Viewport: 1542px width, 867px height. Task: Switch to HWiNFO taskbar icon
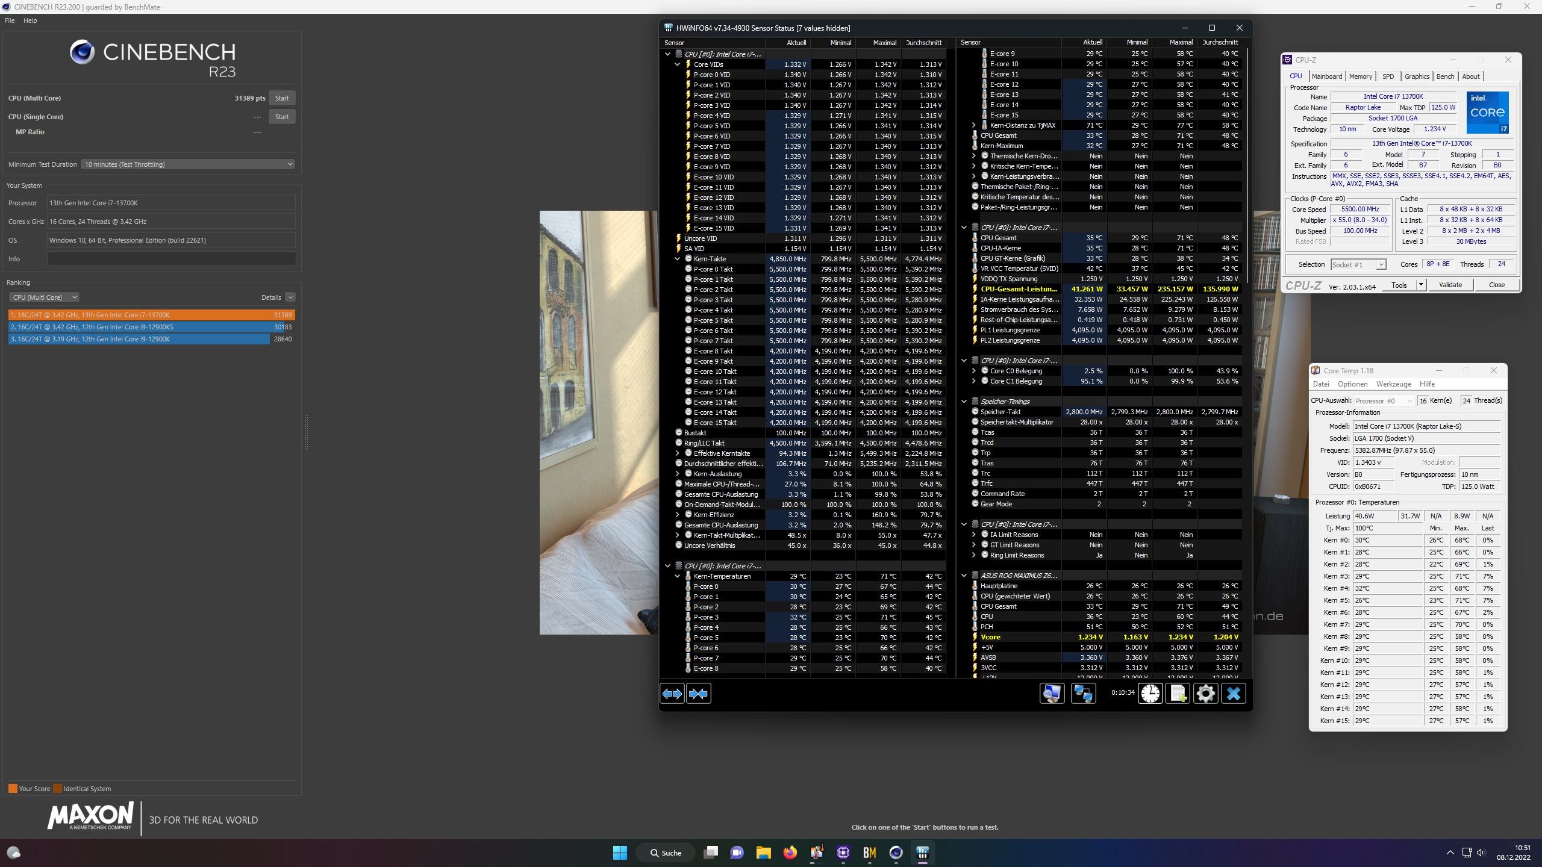coord(922,853)
